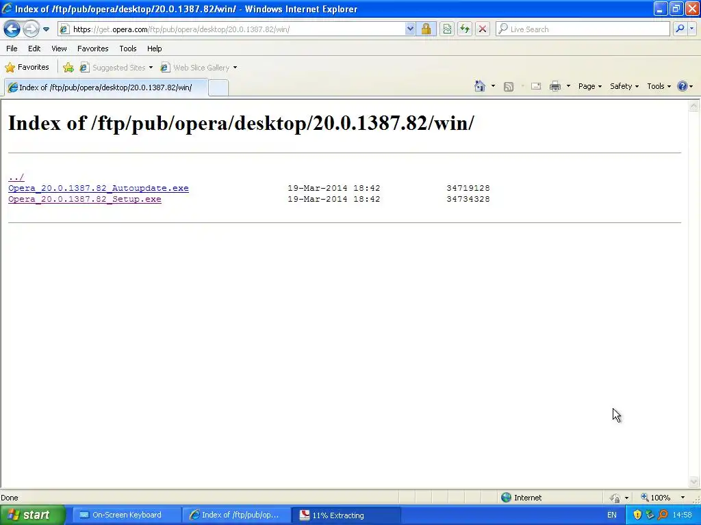Screen dimensions: 701x525
Task: Click the Favorites star button
Action: coord(27,68)
